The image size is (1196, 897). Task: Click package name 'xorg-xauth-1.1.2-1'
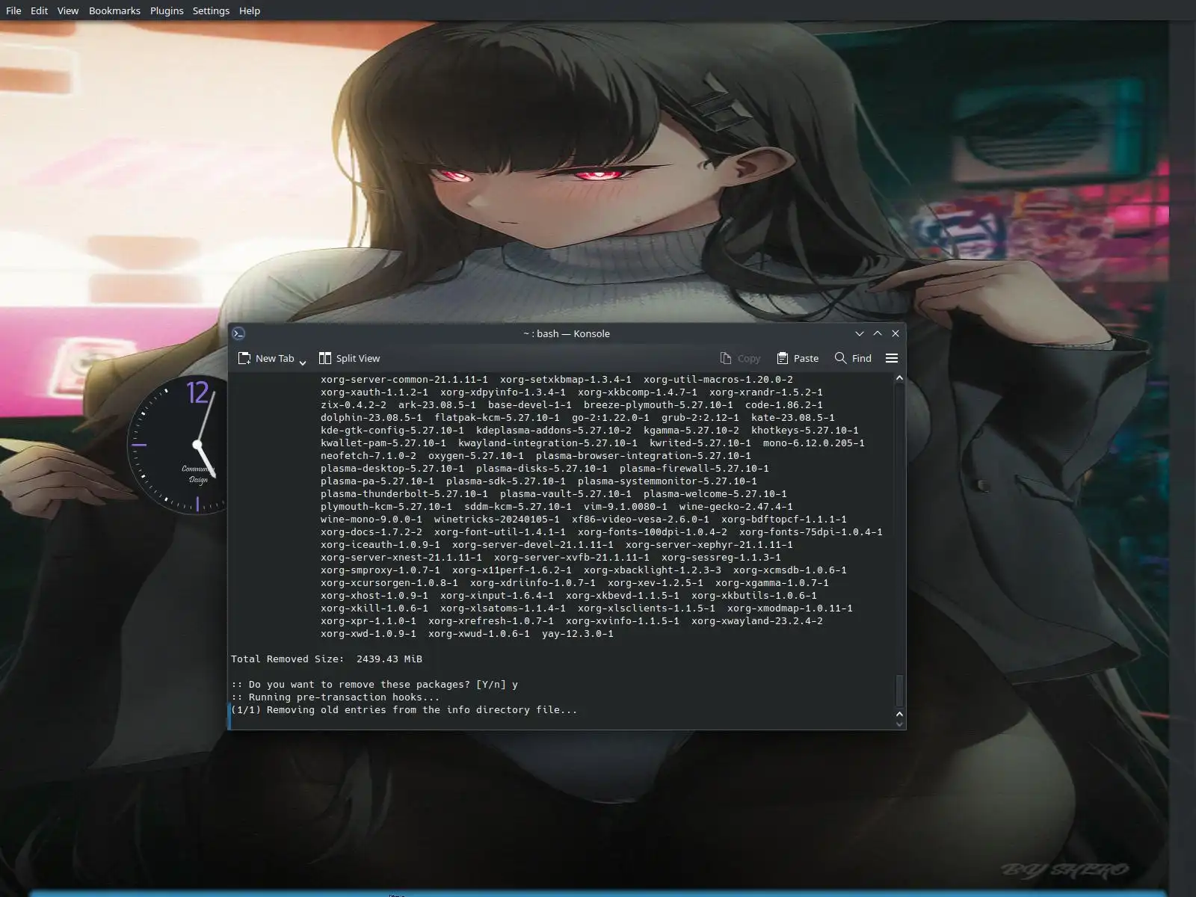[374, 392]
